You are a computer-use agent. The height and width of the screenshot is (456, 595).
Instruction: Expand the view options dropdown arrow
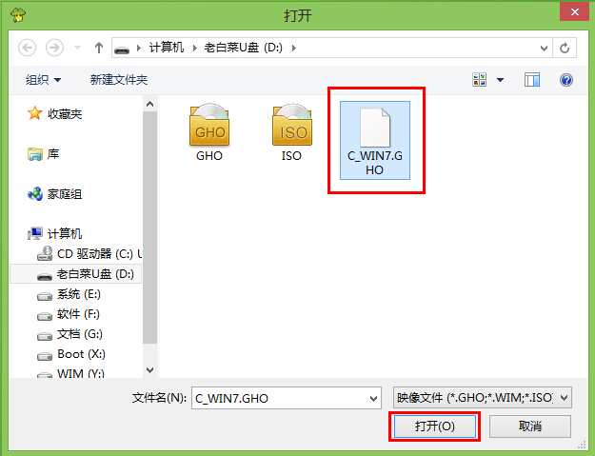(500, 80)
